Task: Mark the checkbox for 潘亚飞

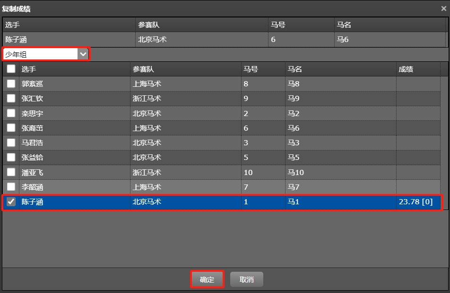Action: 11,172
